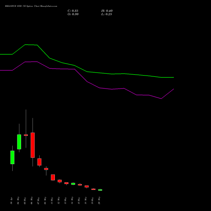Click the 07 May date label
The height and width of the screenshot is (211, 211).
(38, 201)
